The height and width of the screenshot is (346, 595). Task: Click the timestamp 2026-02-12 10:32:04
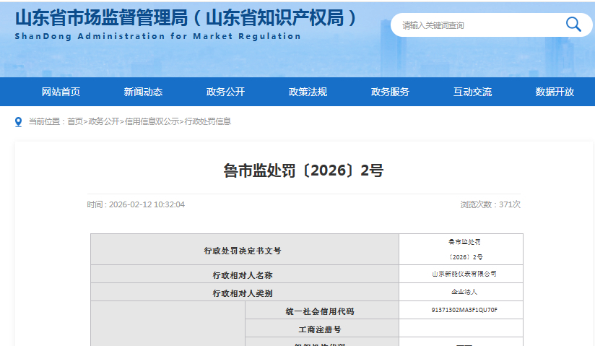click(x=147, y=204)
